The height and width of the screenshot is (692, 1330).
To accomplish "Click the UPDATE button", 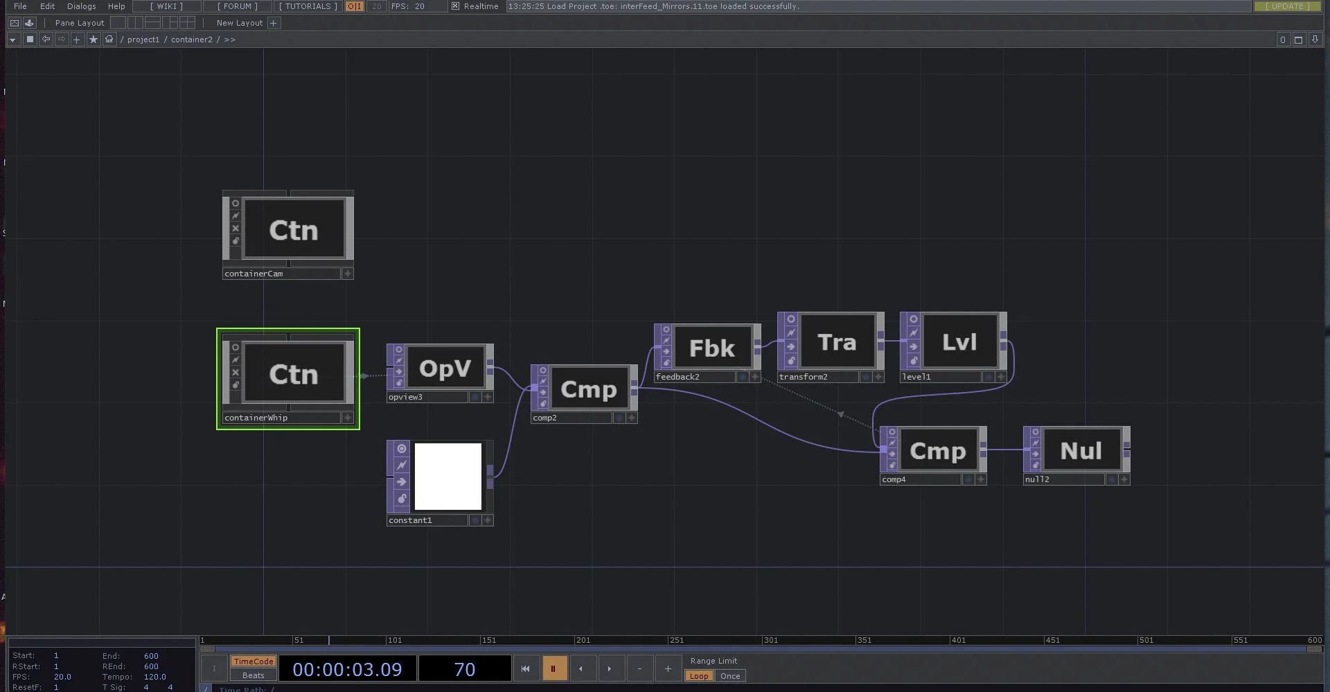I will coord(1287,6).
